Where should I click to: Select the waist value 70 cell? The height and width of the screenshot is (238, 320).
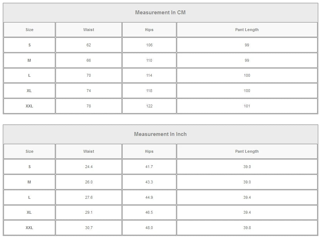tap(89, 75)
